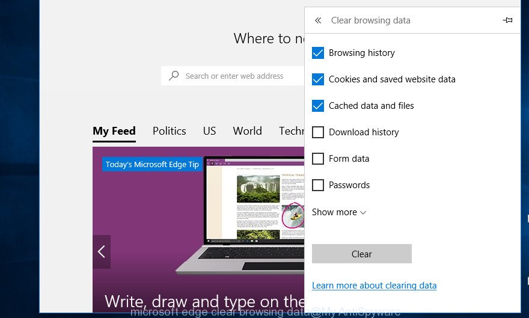The height and width of the screenshot is (318, 529).
Task: Go back using the double-chevron icon
Action: tap(318, 20)
